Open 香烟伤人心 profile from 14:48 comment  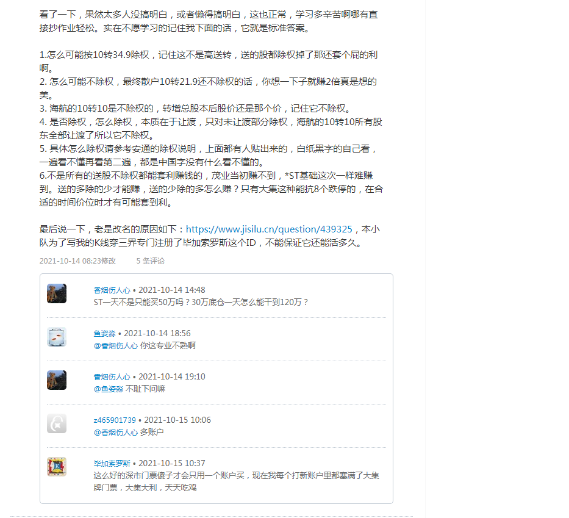(x=112, y=290)
